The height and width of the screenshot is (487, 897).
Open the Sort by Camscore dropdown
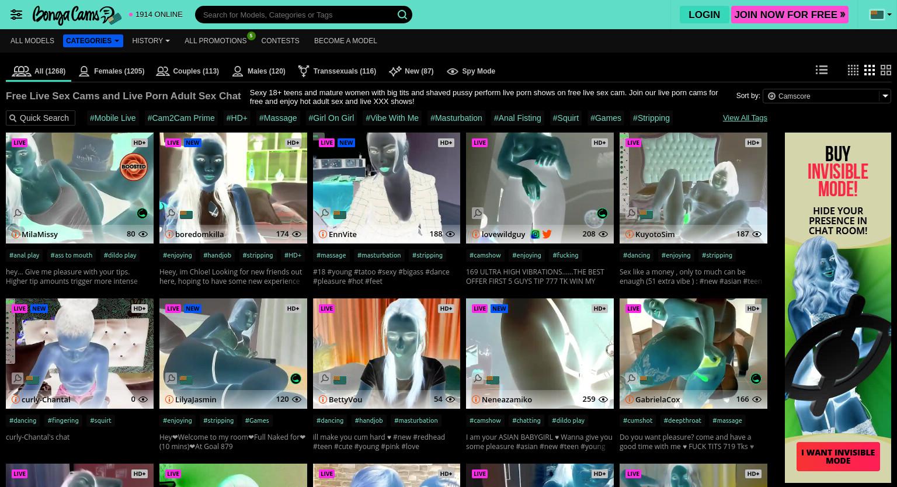(x=827, y=96)
